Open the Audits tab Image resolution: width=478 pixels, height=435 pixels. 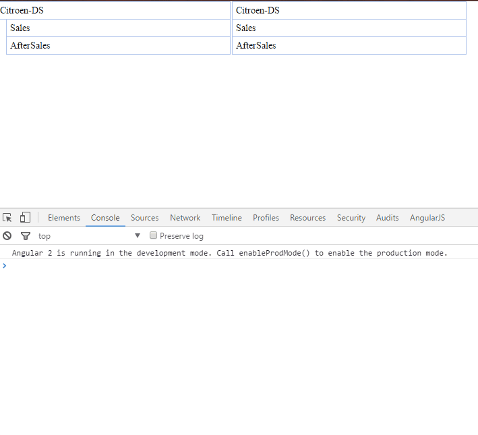[388, 218]
